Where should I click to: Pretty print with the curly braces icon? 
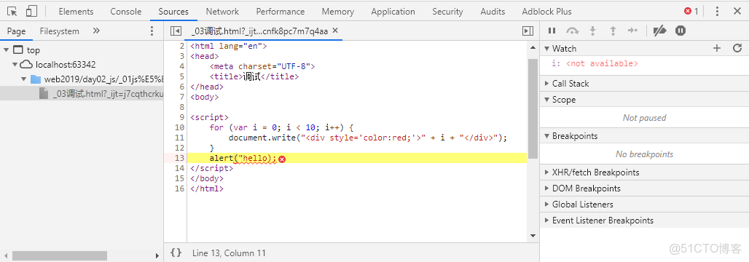click(176, 253)
